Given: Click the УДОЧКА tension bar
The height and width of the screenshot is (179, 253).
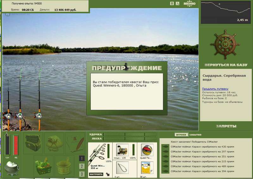Looking at the screenshot, I should point(130,134).
